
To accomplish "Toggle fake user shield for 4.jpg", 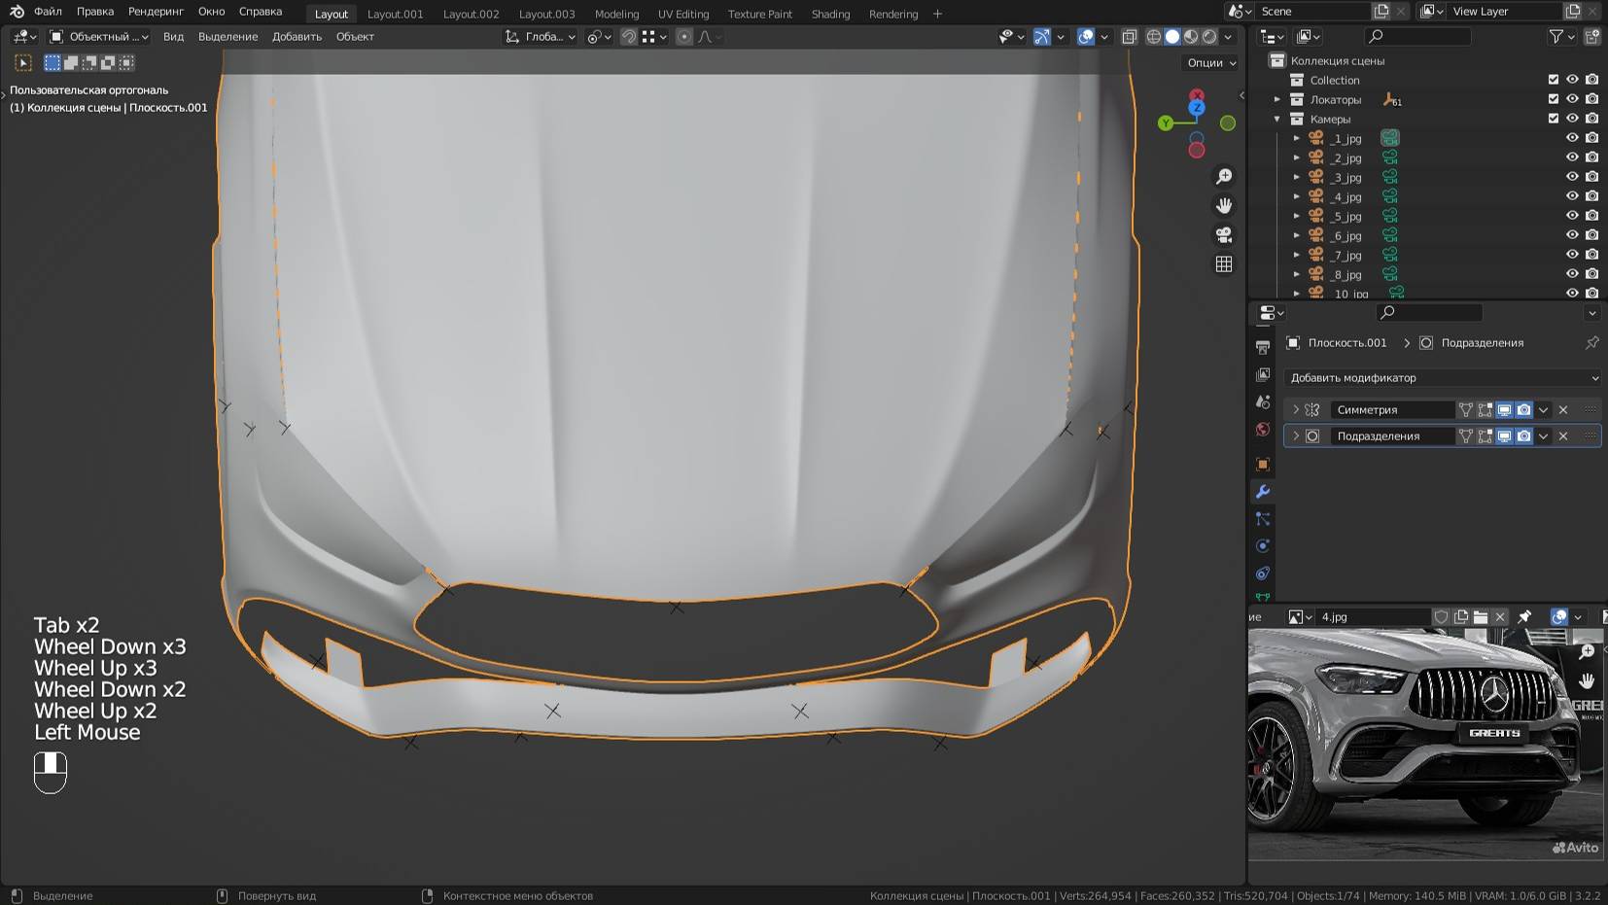I will (1442, 617).
